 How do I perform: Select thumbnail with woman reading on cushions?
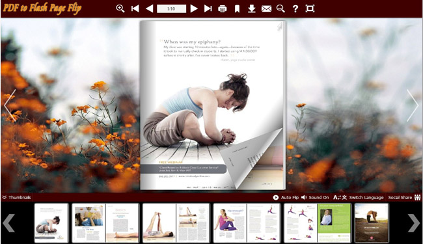click(x=89, y=223)
